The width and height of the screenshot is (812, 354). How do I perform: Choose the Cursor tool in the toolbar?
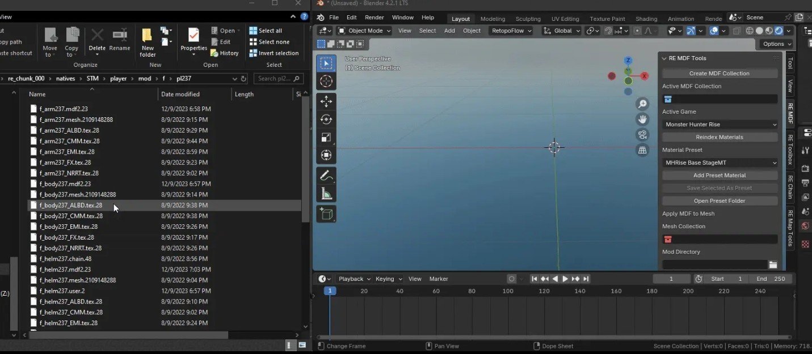326,81
